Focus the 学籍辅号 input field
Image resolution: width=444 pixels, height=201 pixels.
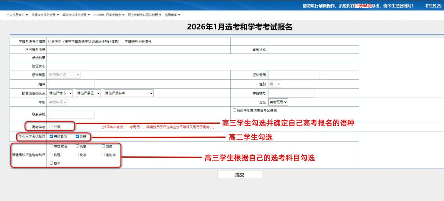click(292, 93)
